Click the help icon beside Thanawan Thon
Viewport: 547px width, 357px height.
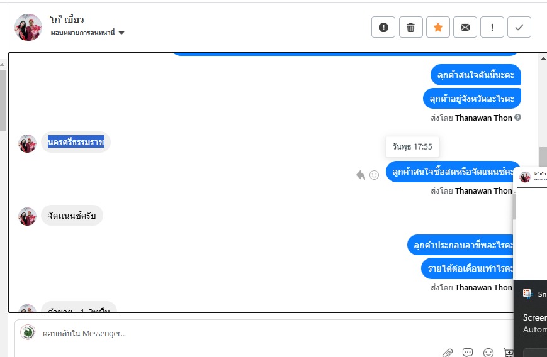tap(517, 118)
